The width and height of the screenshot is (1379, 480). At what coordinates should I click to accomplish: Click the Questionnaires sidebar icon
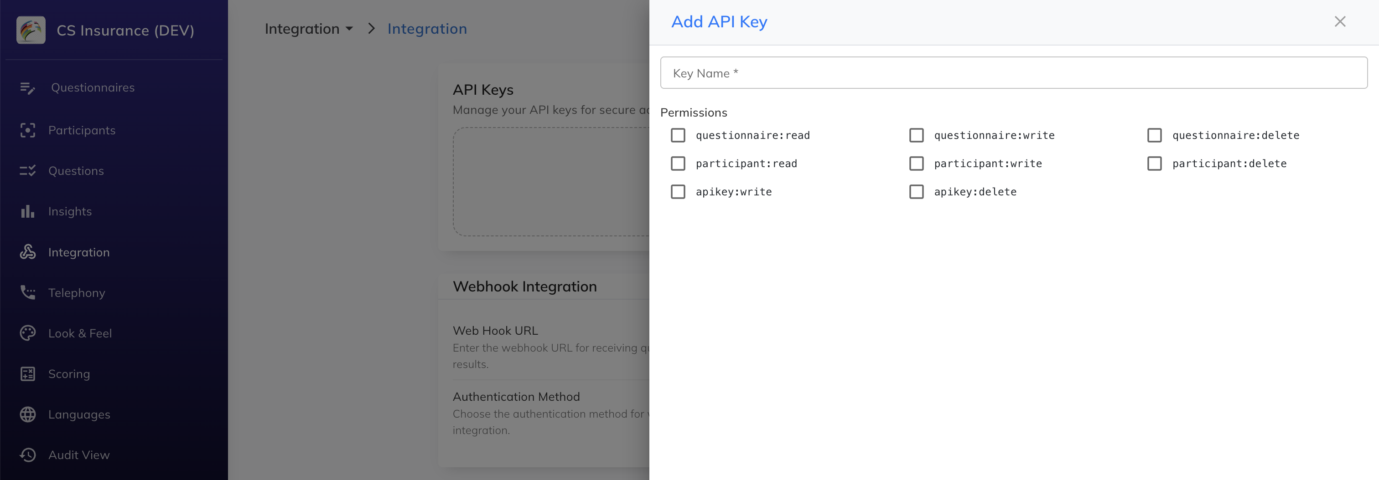27,87
